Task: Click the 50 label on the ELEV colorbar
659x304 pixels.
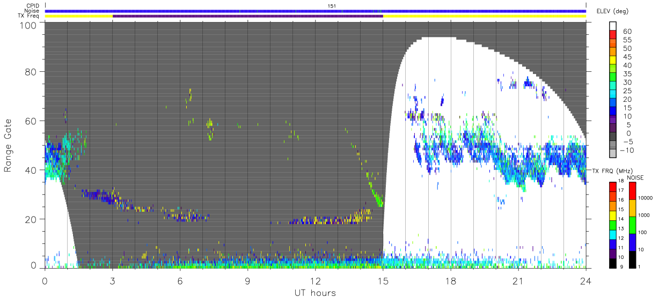Action: tap(626, 48)
